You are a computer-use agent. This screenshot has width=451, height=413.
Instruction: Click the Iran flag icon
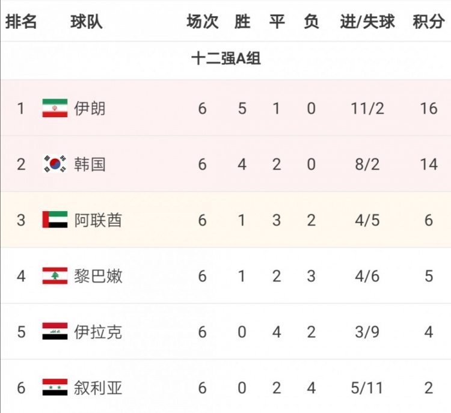(55, 108)
